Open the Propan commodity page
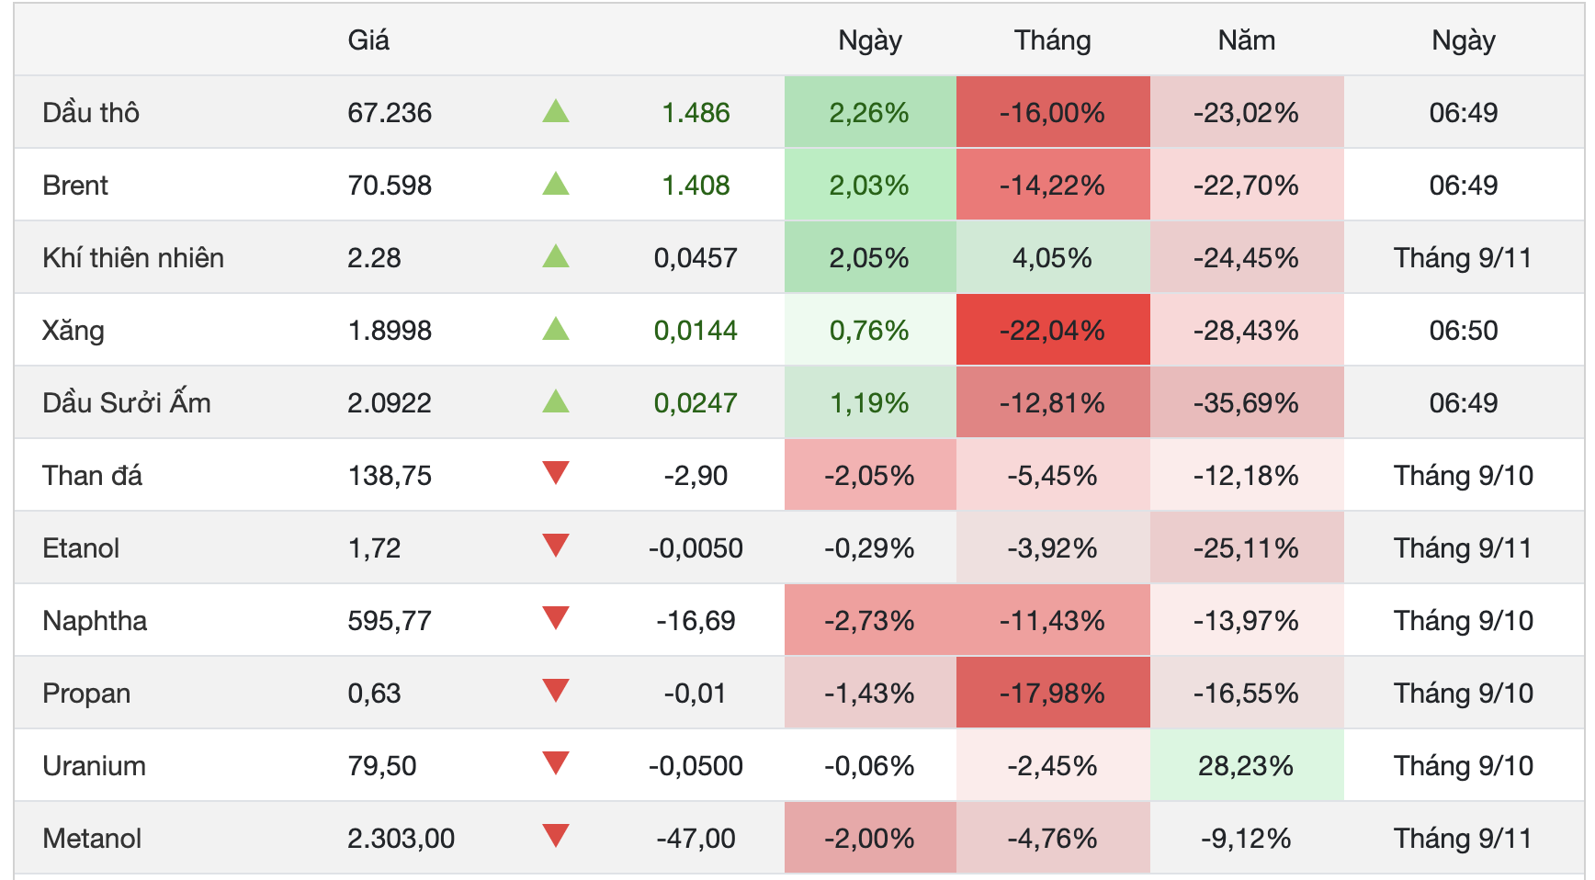The image size is (1595, 880). point(86,694)
